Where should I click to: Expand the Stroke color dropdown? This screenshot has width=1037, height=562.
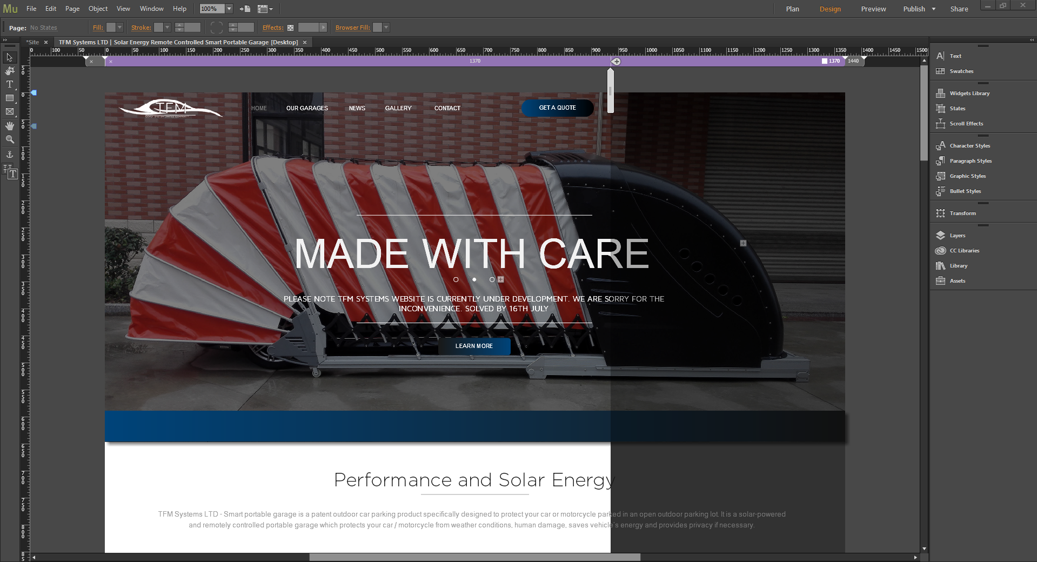coord(167,28)
